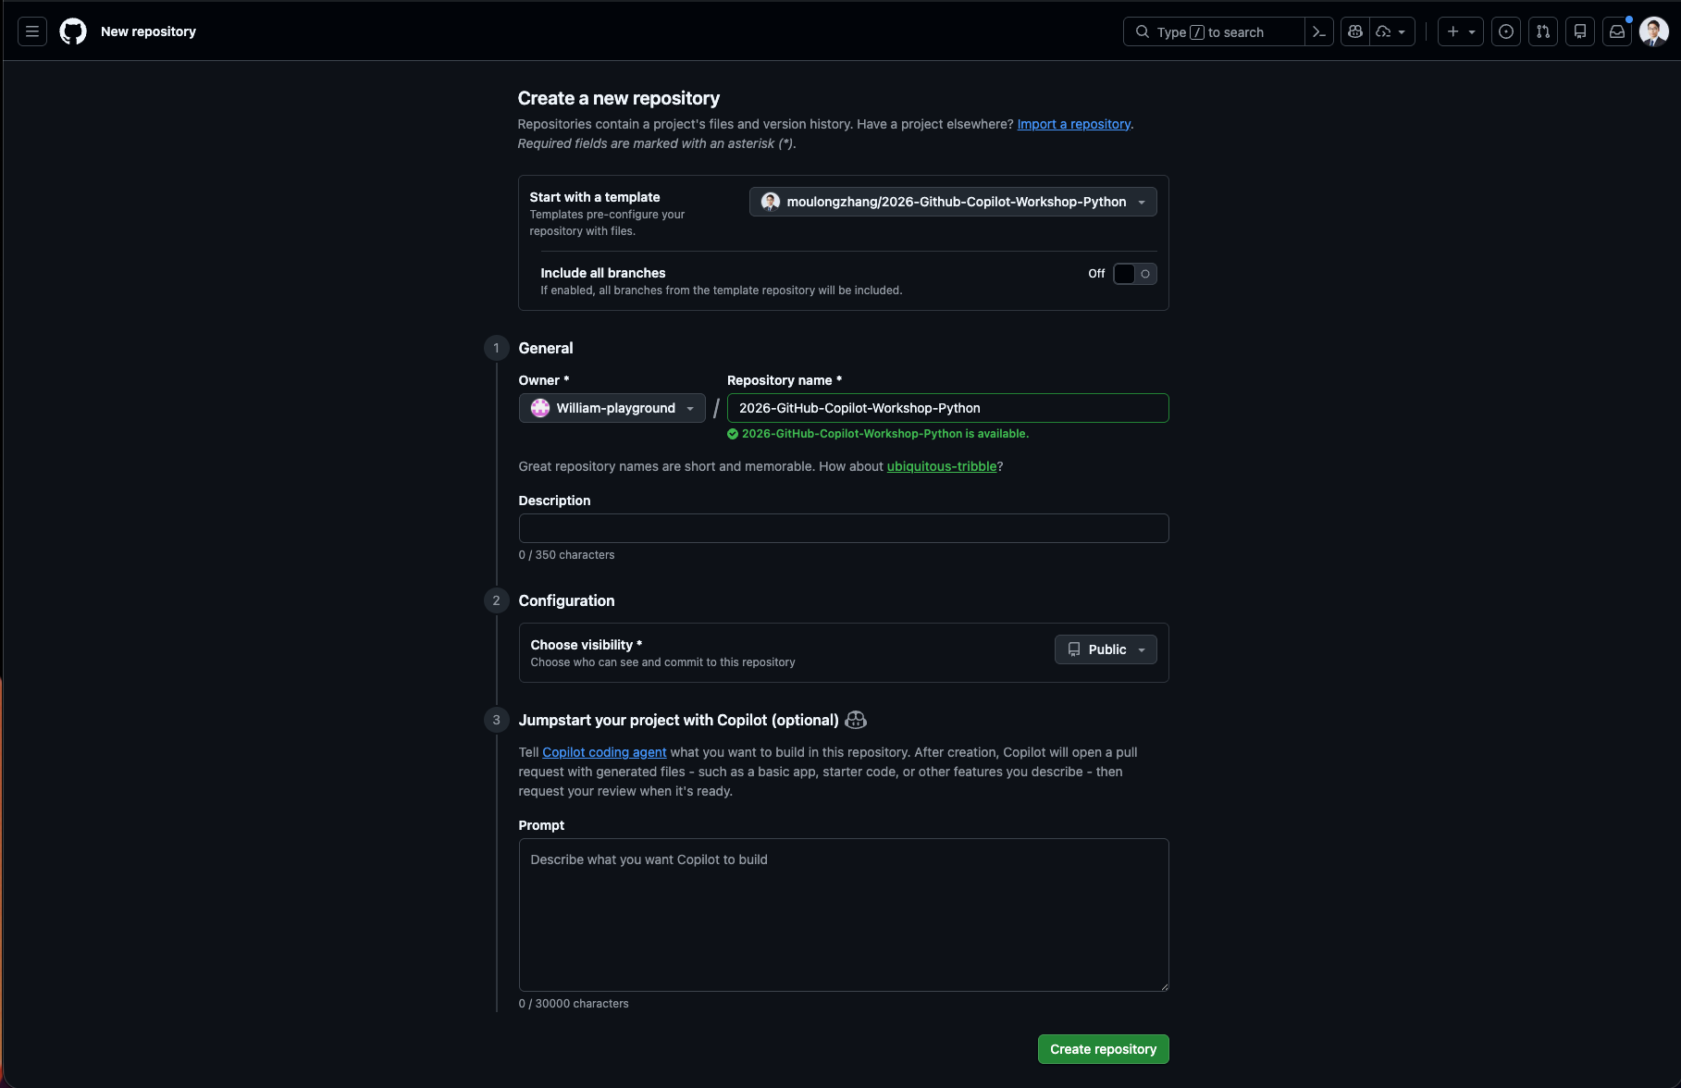This screenshot has height=1088, width=1681.
Task: Expand the Copilot agents dropdown in header
Action: 1392,31
